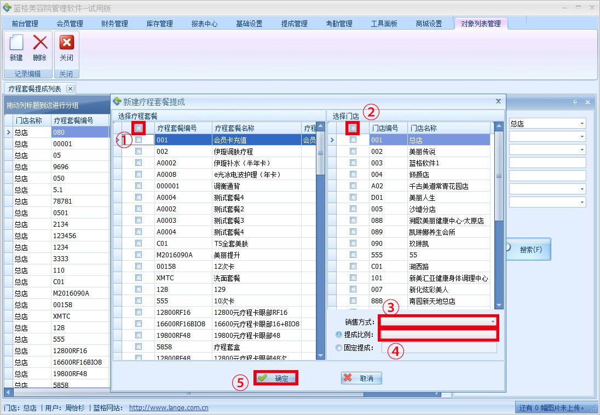600x415 pixels.
Task: Click scroll-down arrow of package list scrollbar
Action: 321,356
